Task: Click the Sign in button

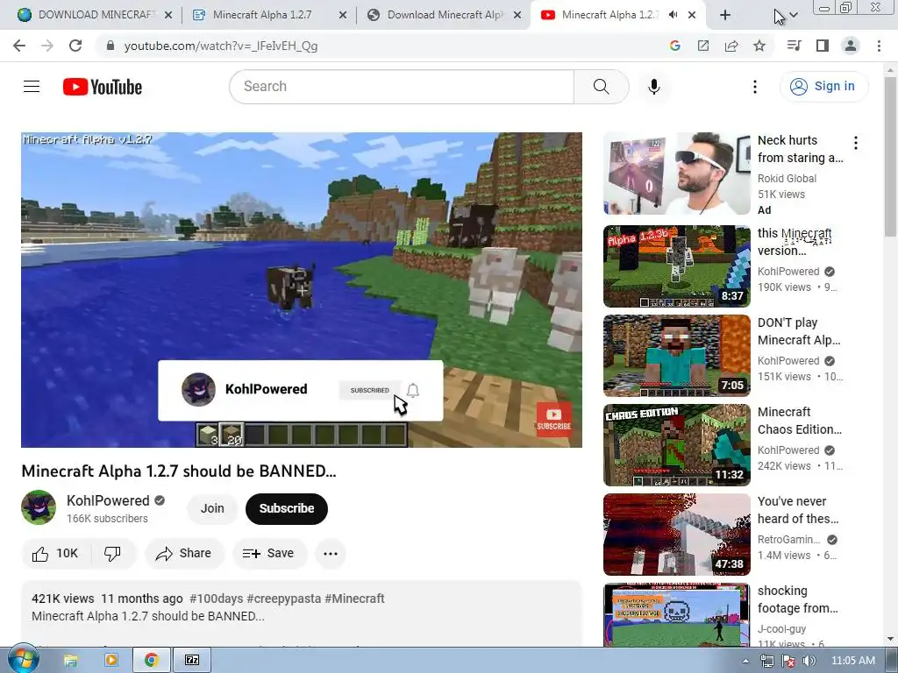Action: (823, 87)
